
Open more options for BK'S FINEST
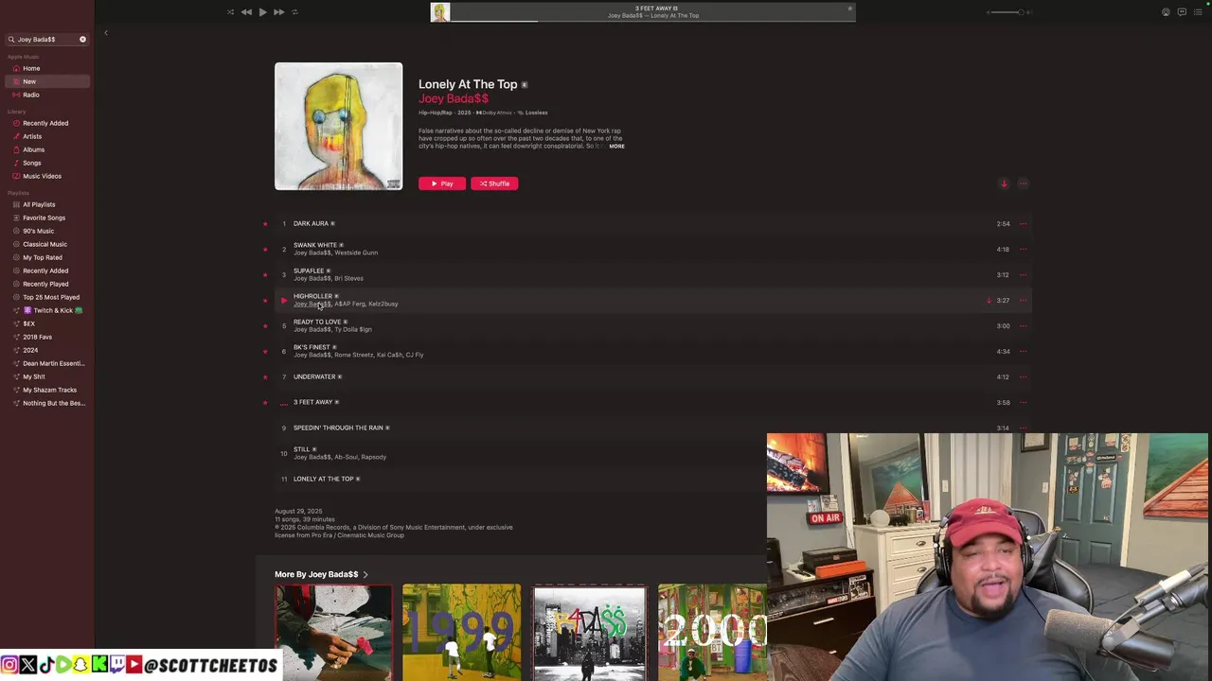(x=1023, y=352)
